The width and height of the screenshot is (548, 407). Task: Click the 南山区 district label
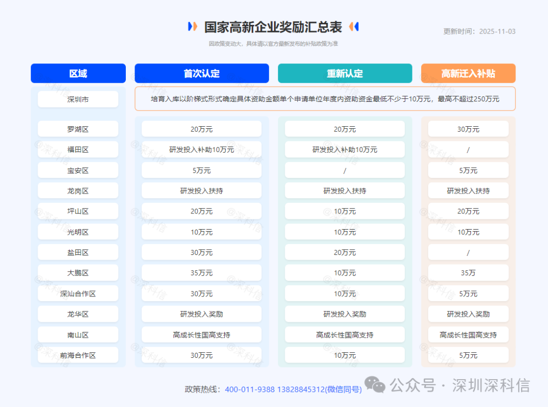tap(78, 335)
